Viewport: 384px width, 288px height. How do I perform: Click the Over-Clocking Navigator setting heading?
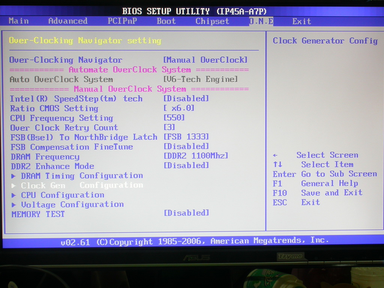tap(85, 40)
